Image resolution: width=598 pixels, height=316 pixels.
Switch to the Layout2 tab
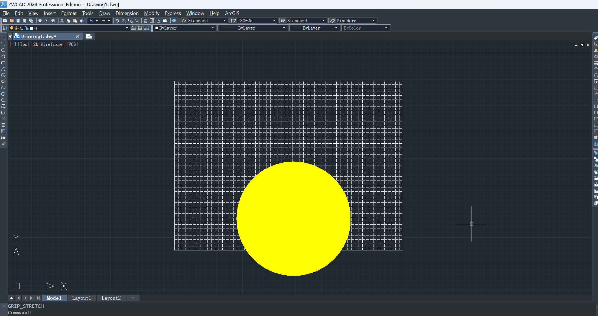(111, 298)
